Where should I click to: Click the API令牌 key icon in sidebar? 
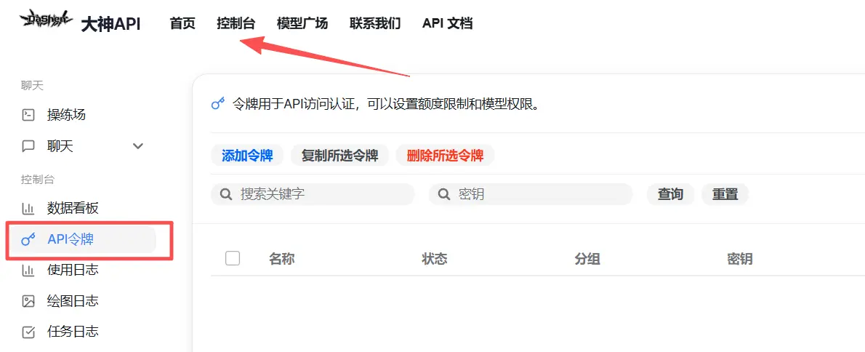click(x=28, y=239)
